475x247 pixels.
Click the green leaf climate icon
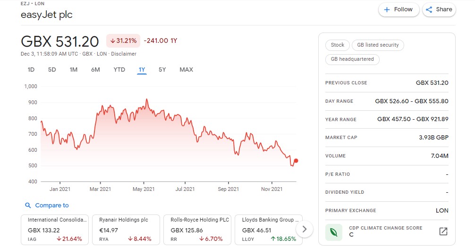pyautogui.click(x=333, y=232)
